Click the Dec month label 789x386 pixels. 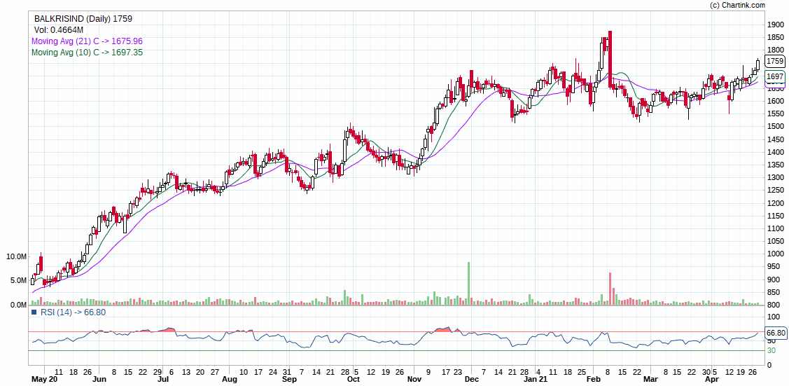tap(471, 379)
